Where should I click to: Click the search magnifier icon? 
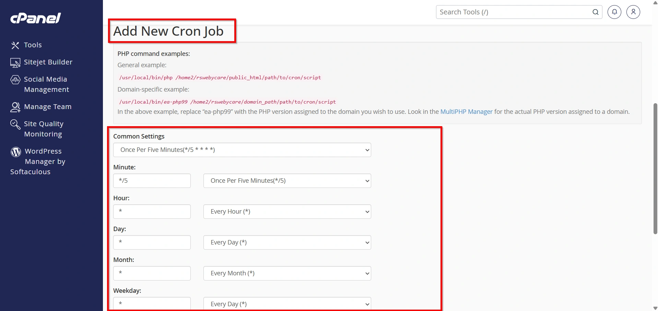[x=596, y=12]
